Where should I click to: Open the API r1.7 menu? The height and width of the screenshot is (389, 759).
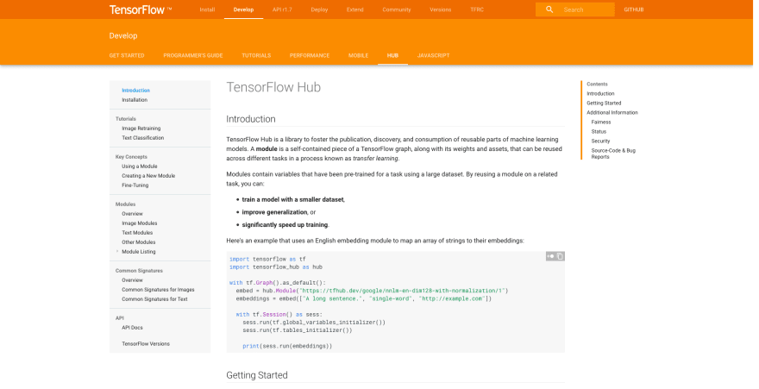click(x=282, y=9)
